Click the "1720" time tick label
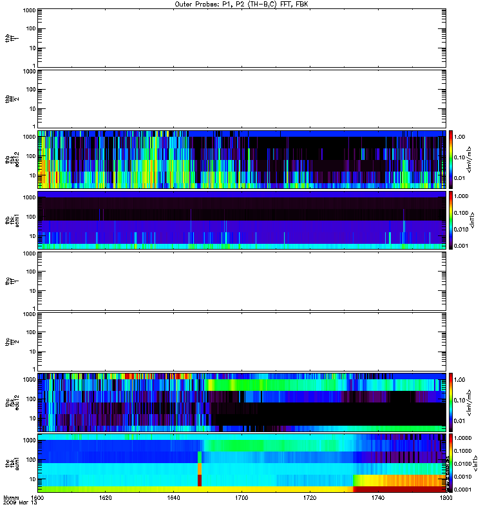 [x=310, y=498]
